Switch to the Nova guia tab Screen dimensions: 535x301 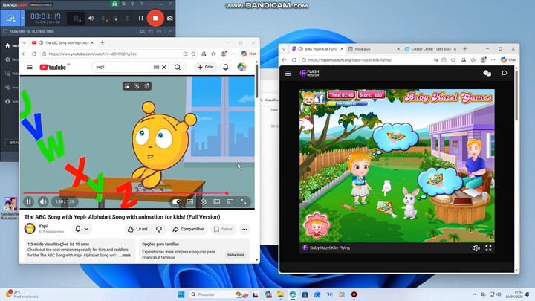coord(373,48)
